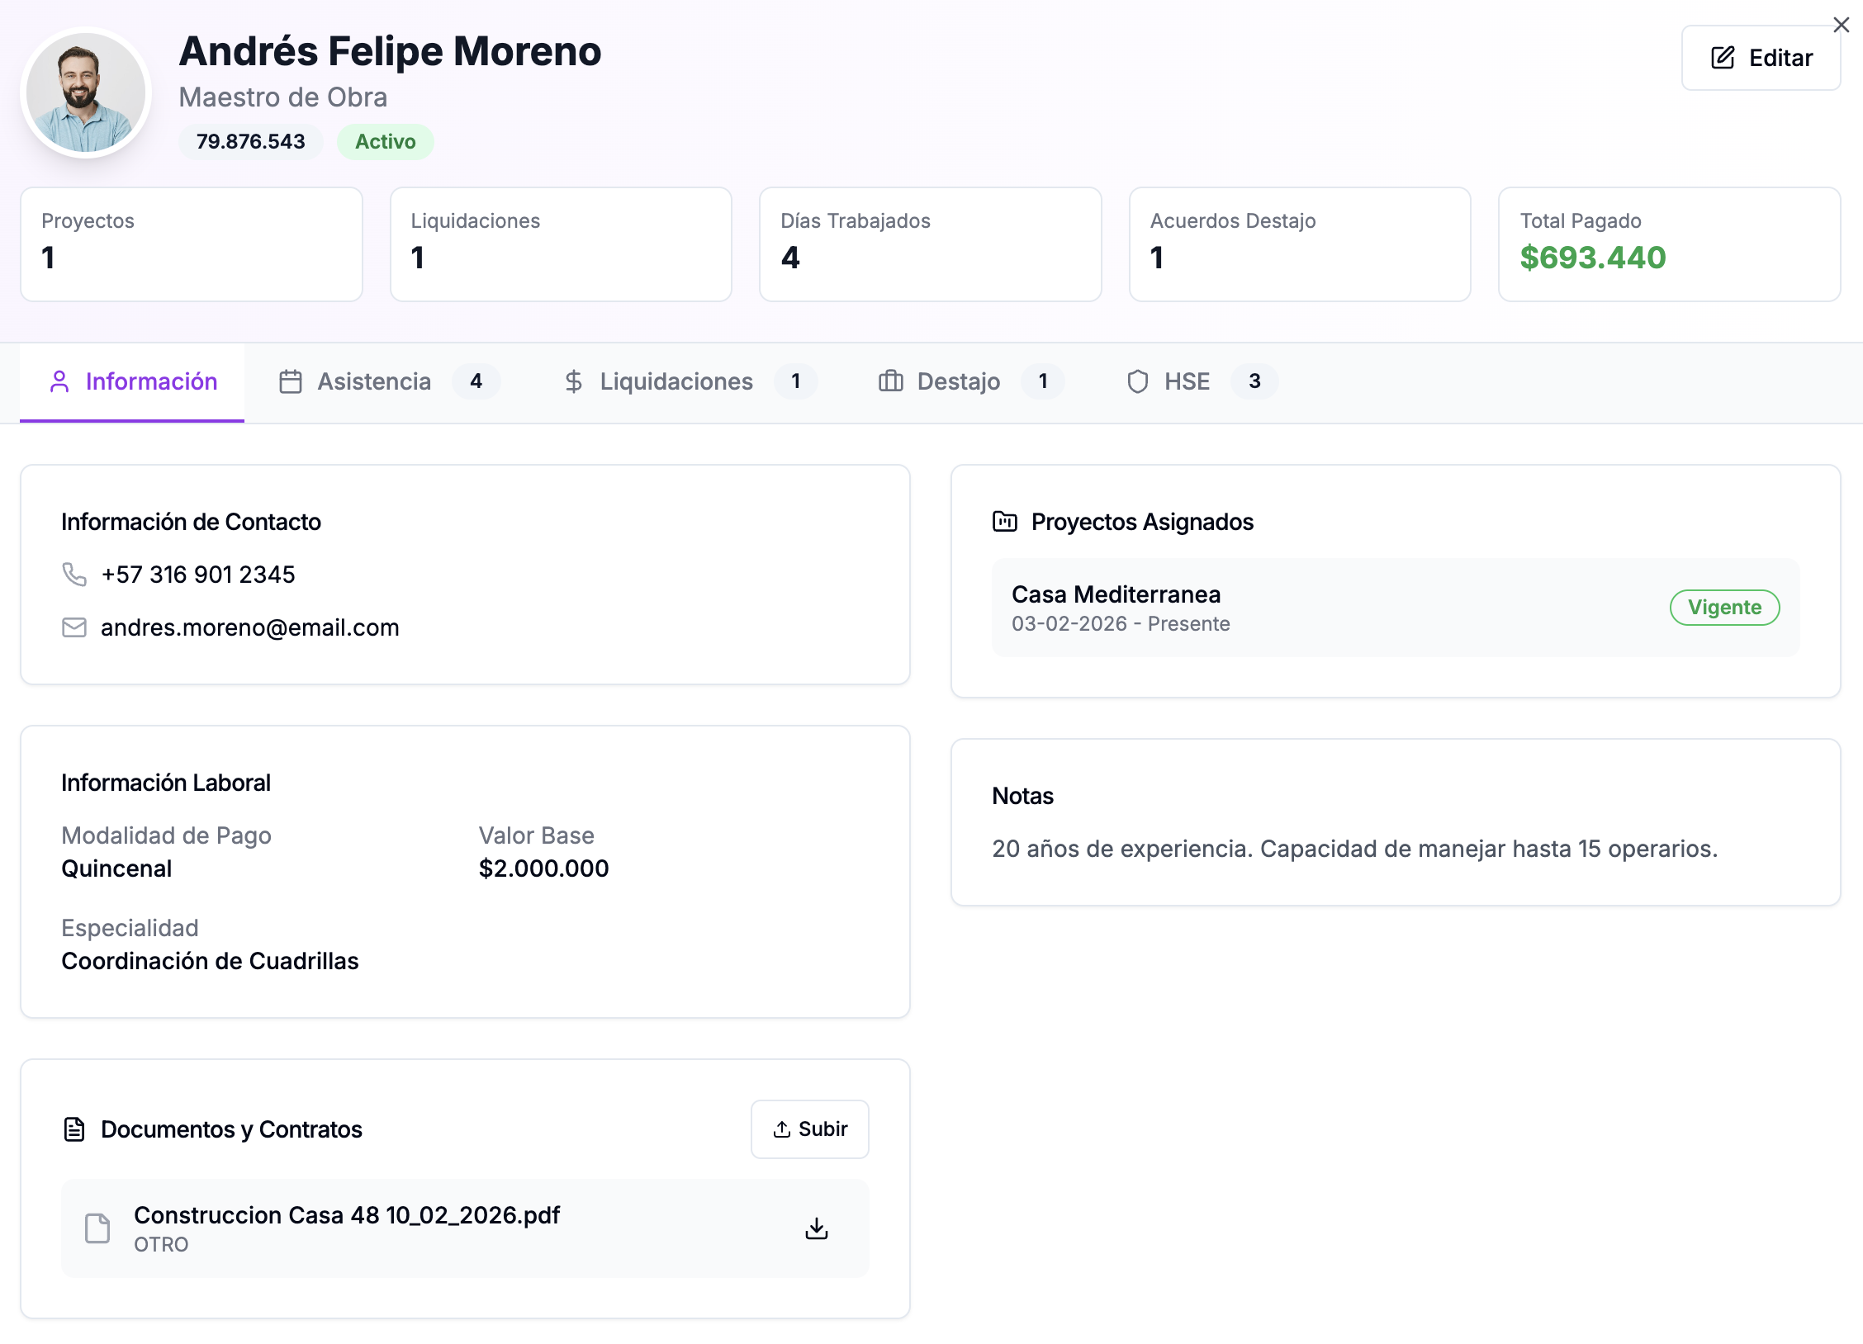
Task: Open the Destajo tab
Action: [x=970, y=381]
